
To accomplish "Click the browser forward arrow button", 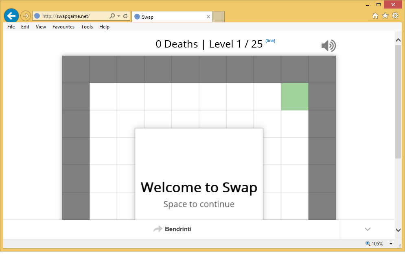I will 26,16.
